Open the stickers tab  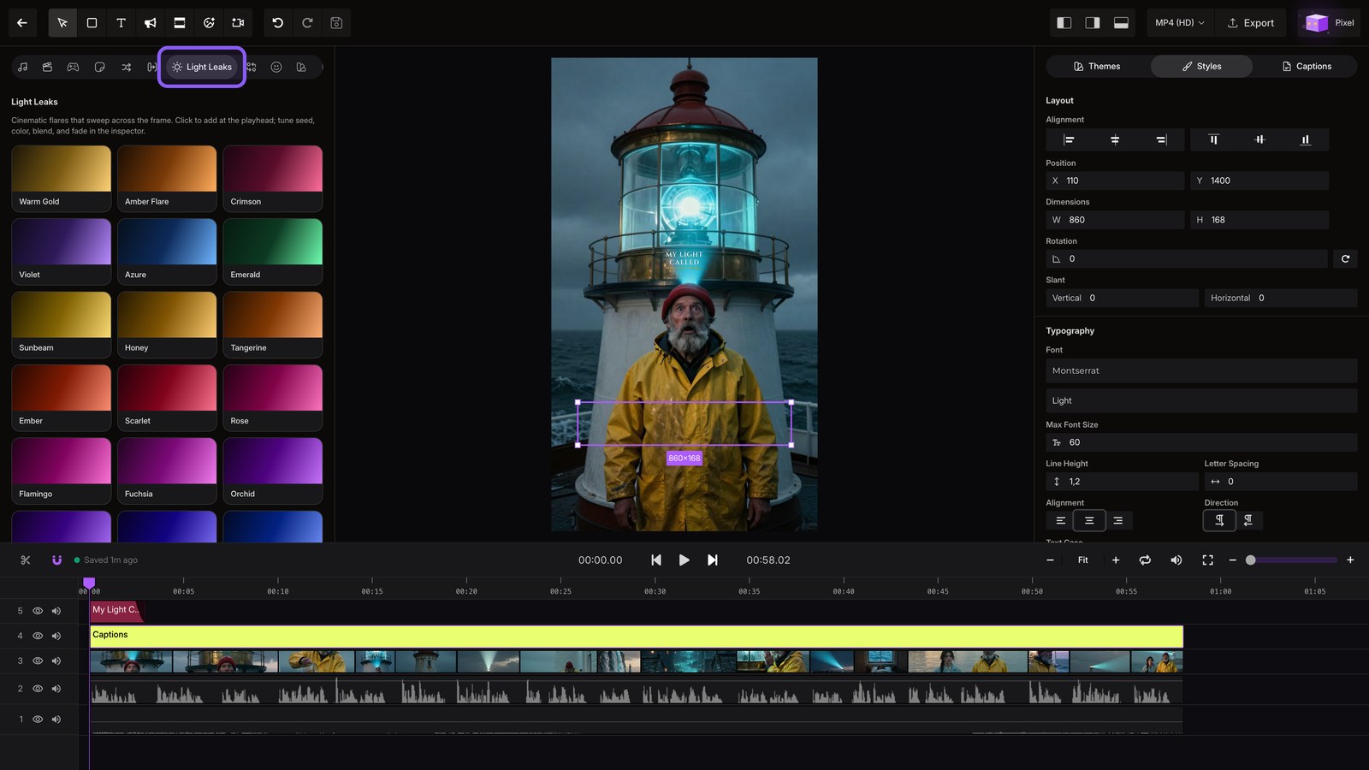[x=100, y=67]
